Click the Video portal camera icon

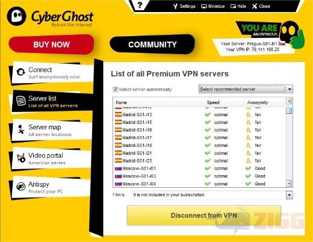click(x=21, y=158)
